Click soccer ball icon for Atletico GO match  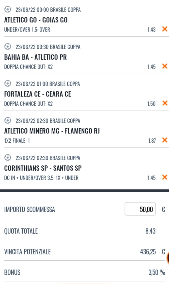tap(8, 10)
